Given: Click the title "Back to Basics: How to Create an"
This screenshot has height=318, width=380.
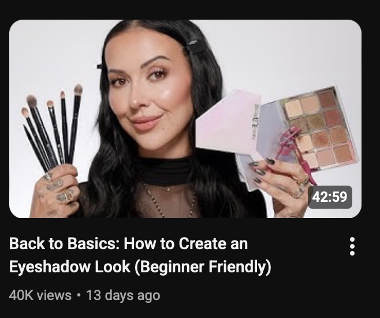Looking at the screenshot, I should [128, 243].
